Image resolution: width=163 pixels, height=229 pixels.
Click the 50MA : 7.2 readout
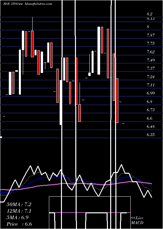tap(19, 204)
